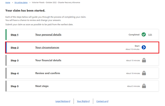Click the Your financial details step row
The height and width of the screenshot is (106, 165).
tap(82, 60)
